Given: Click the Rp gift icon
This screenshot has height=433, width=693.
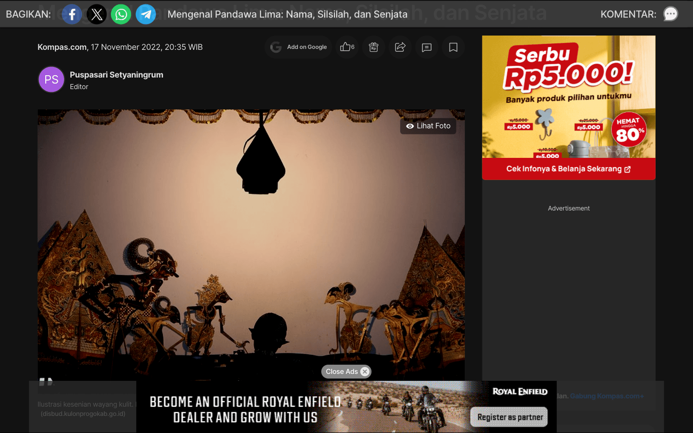Looking at the screenshot, I should 374,47.
